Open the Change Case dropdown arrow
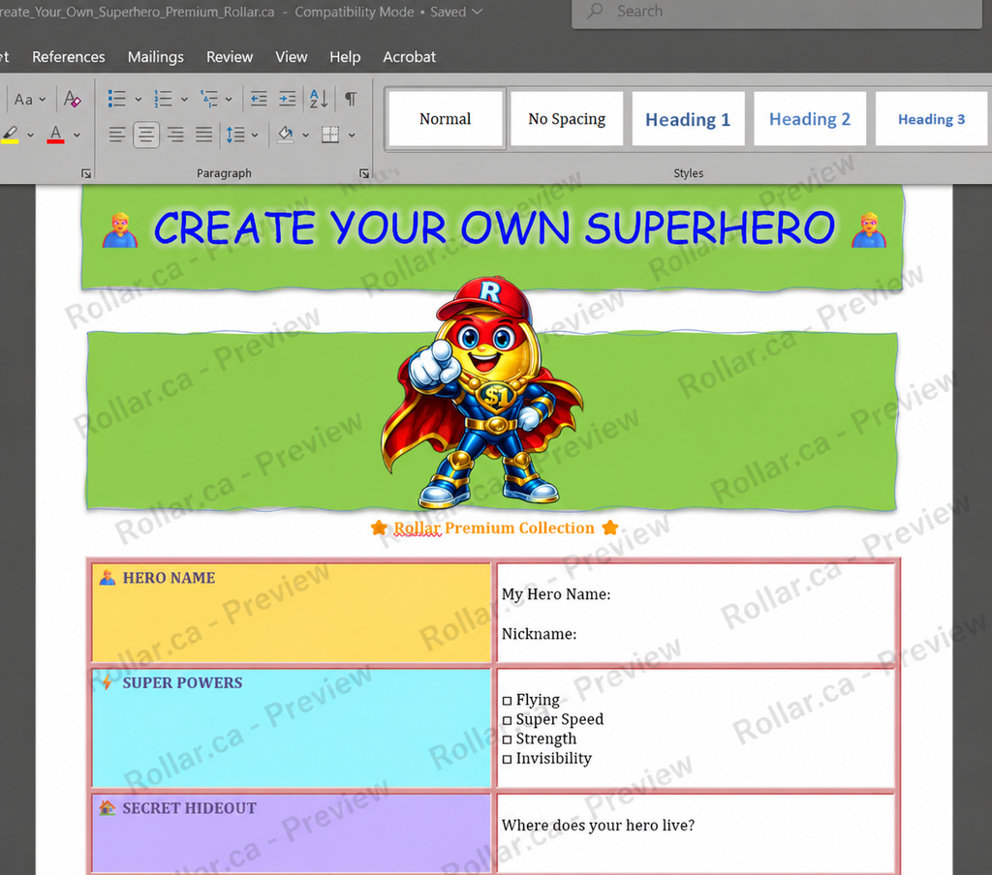 (43, 100)
